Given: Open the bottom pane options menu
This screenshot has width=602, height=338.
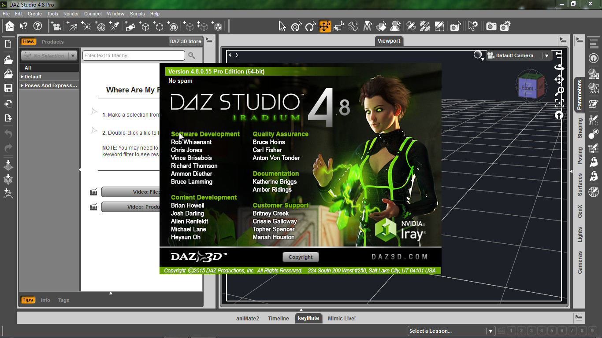Looking at the screenshot, I should (x=579, y=318).
